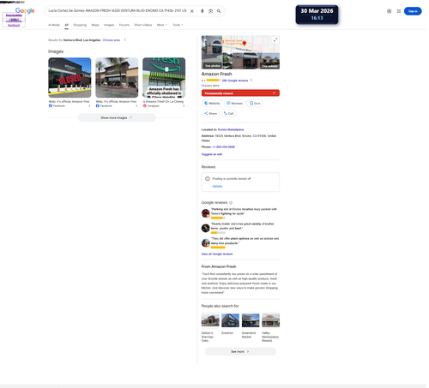The image size is (429, 388).
Task: Click the Sign in button
Action: (413, 11)
